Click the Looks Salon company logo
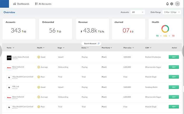The image size is (184, 114). [x=9, y=58]
